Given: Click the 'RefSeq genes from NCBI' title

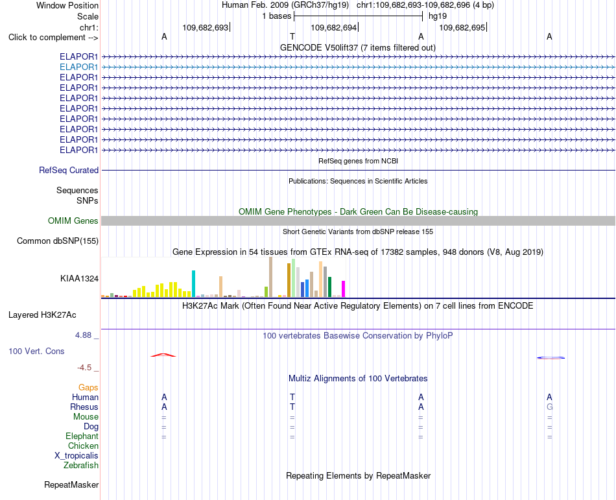Looking at the screenshot, I should tap(359, 161).
